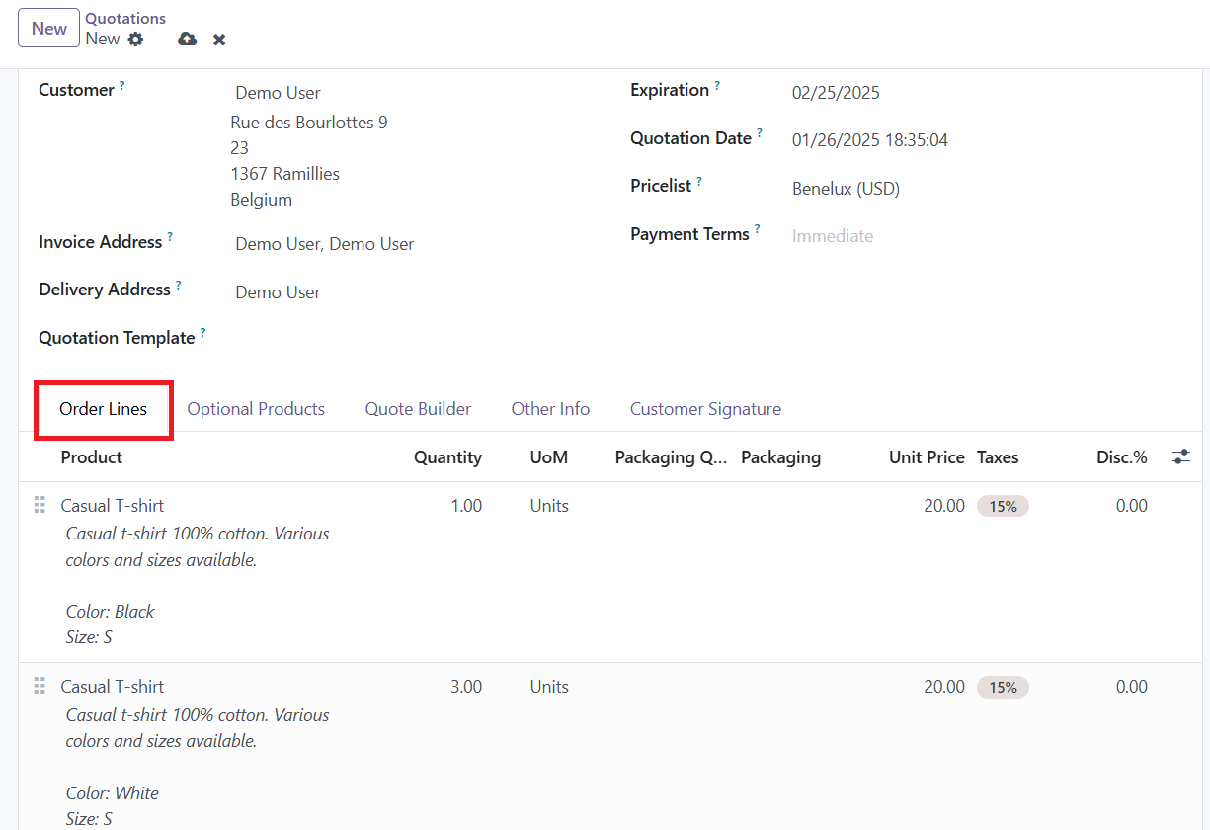
Task: Click the 0.00 discount on Black line
Action: pyautogui.click(x=1132, y=506)
